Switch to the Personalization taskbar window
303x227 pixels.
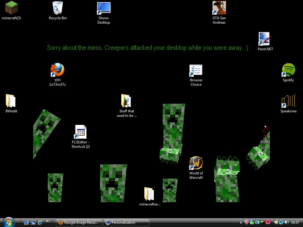coord(127,222)
